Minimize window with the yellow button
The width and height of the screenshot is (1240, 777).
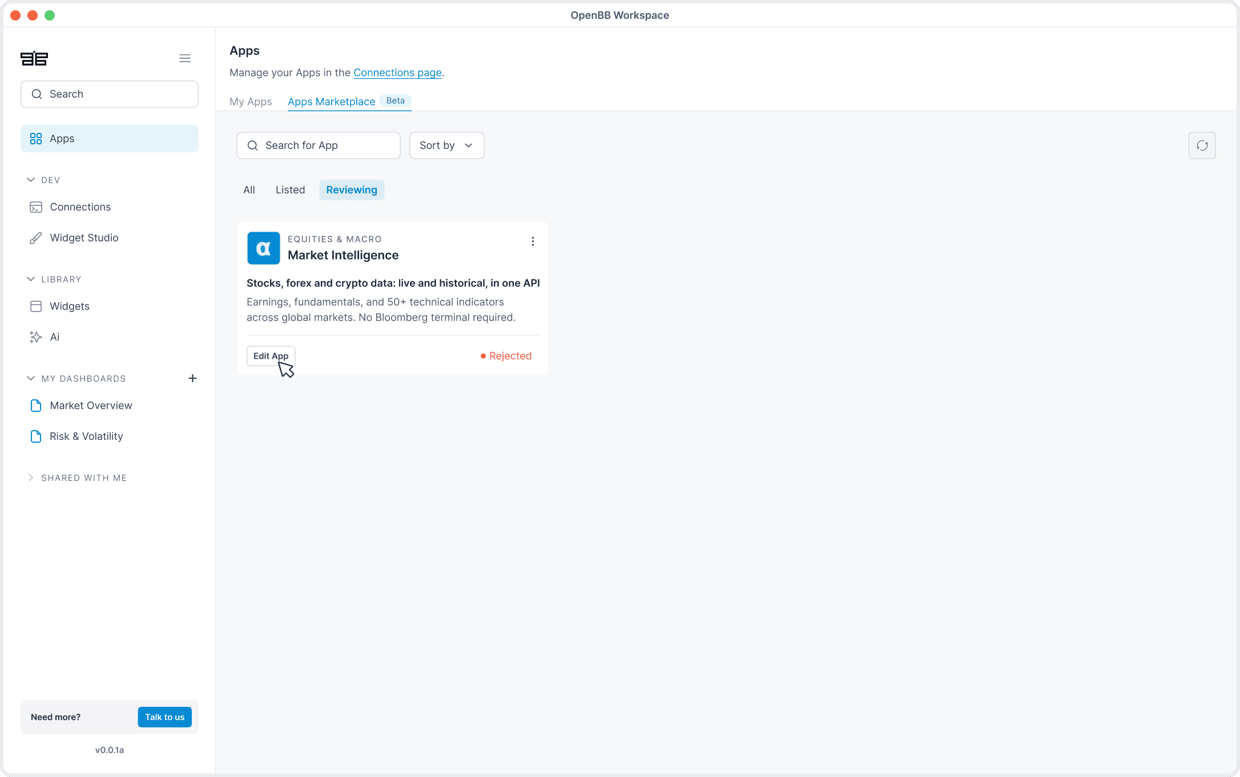(x=33, y=15)
